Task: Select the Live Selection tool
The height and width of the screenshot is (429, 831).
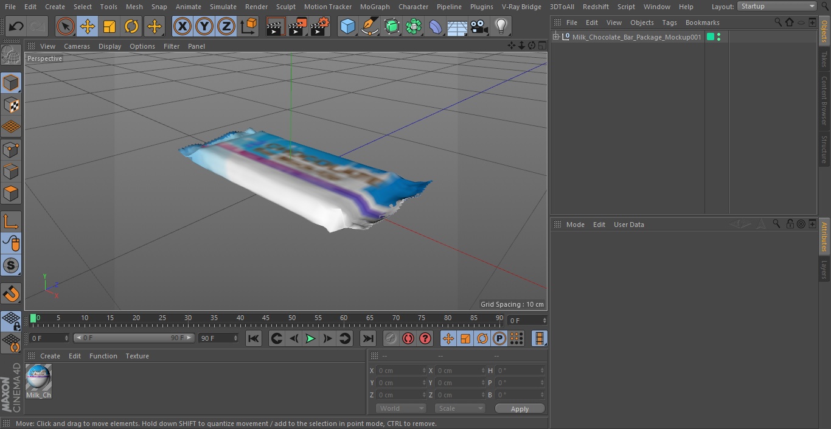Action: (x=65, y=26)
